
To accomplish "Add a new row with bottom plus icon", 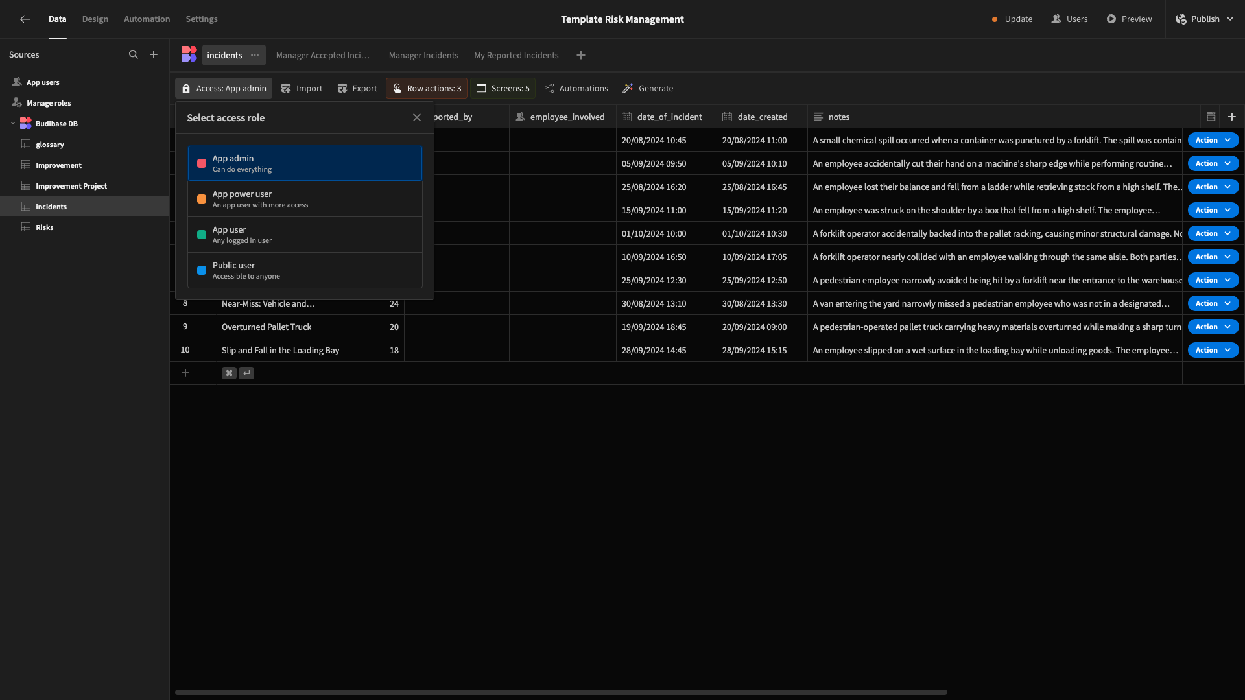I will [x=185, y=373].
